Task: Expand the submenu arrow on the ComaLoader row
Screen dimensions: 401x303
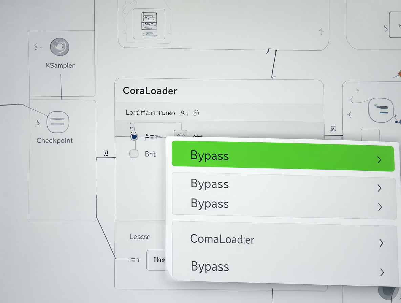Action: pyautogui.click(x=381, y=243)
